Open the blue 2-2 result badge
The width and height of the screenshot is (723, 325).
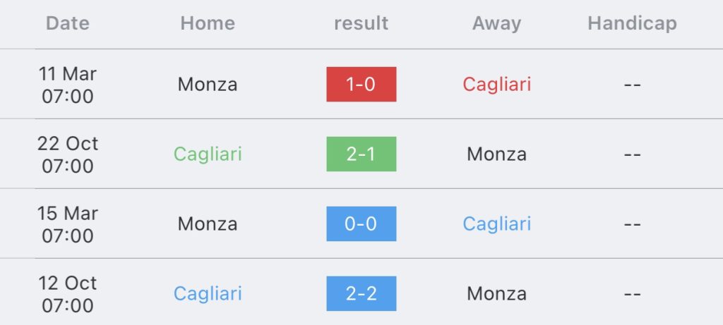point(361,293)
